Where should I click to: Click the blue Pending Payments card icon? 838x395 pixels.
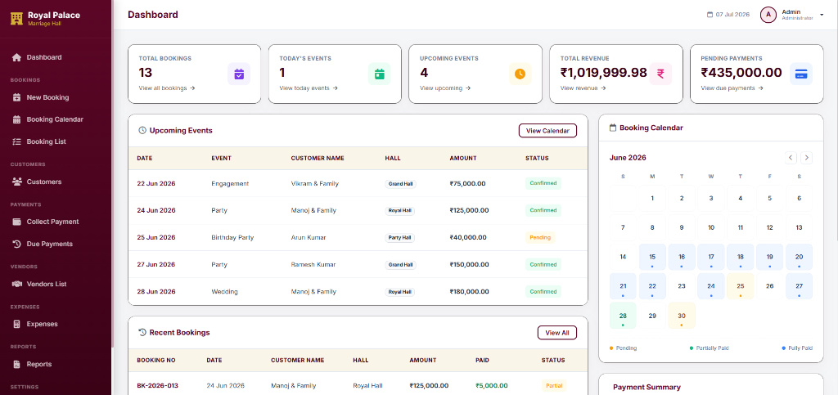(x=801, y=74)
